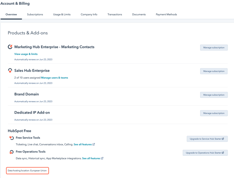
Task: Click external icon on Operations Hub Starter button
Action: [x=223, y=153]
